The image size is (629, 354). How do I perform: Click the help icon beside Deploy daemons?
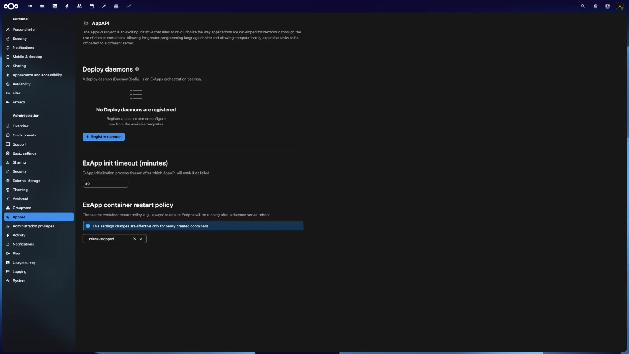coord(137,69)
